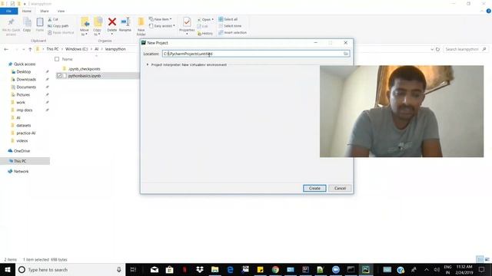Viewport: 492px width, 276px height.
Task: Click the Back navigation arrow
Action: click(6, 49)
